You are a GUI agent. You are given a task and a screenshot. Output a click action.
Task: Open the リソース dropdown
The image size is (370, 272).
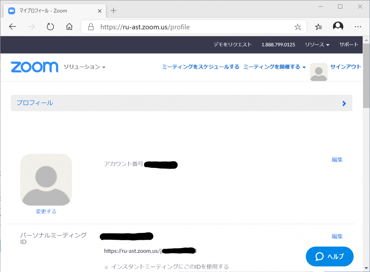click(317, 44)
